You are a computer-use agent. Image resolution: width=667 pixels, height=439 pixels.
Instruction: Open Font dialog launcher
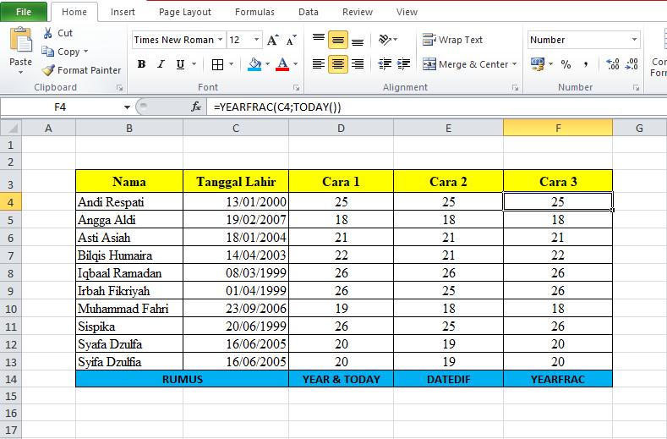(296, 88)
